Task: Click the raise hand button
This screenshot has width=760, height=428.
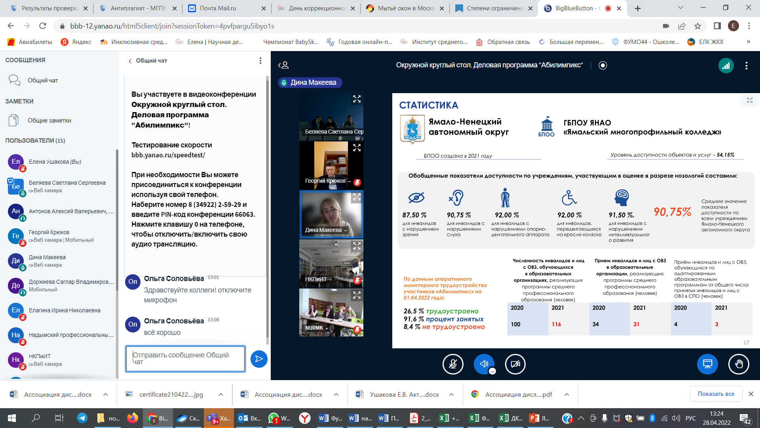Action: [x=739, y=364]
